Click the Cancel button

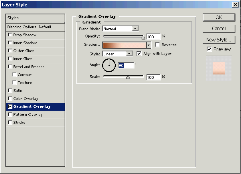coord(219,29)
